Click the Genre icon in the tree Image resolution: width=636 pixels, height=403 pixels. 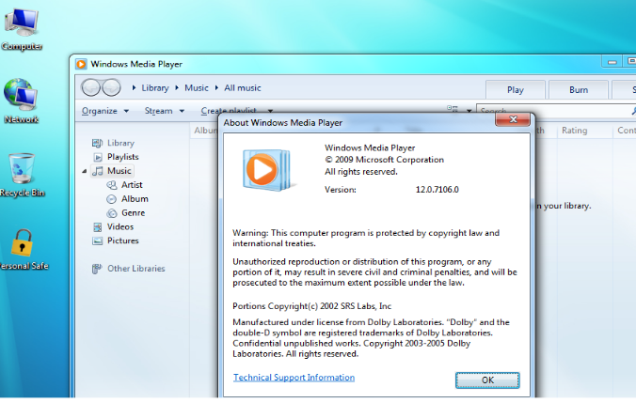[x=112, y=213]
